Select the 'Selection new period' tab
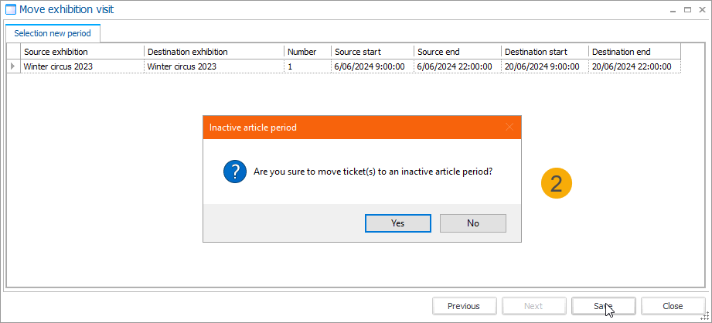Screen dimensions: 712x323 (x=53, y=33)
